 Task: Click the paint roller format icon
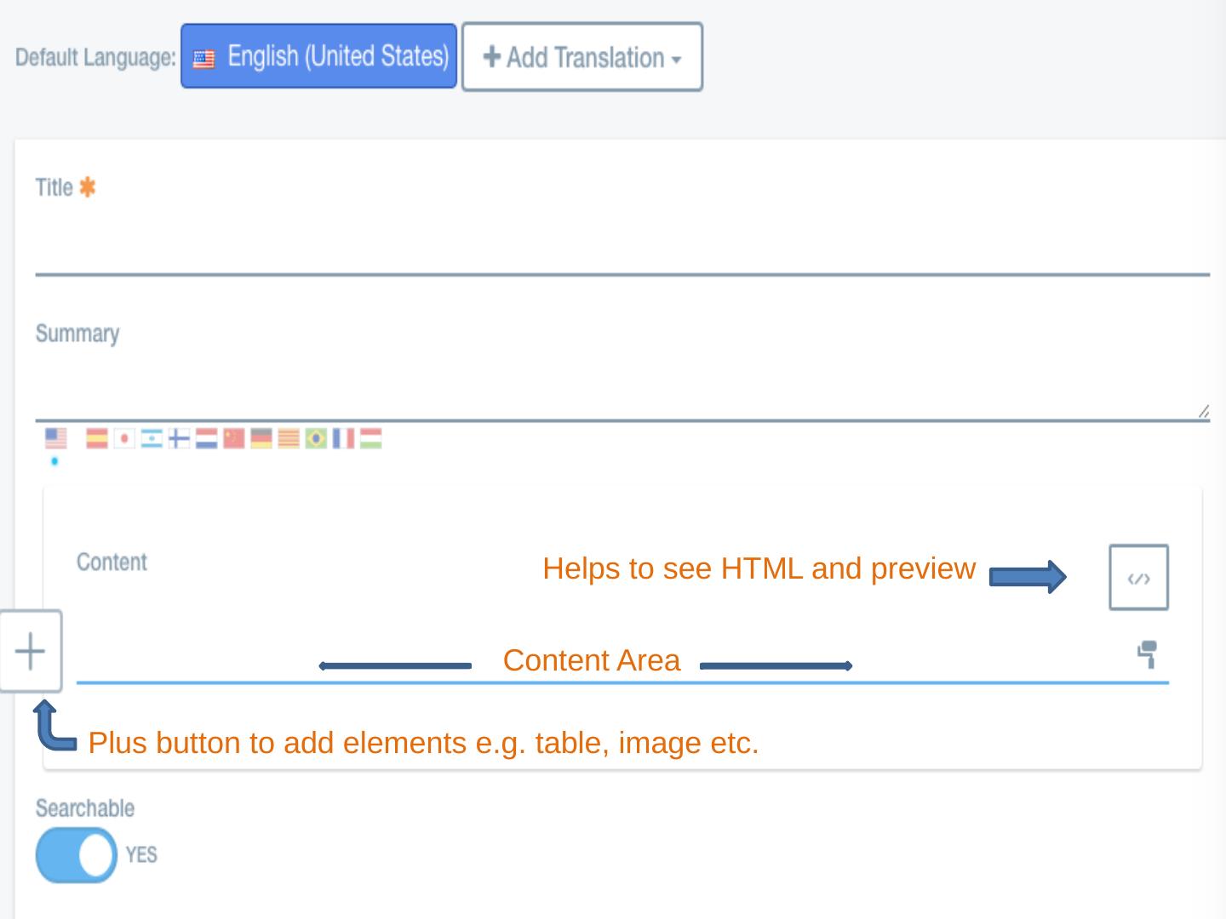tap(1147, 654)
